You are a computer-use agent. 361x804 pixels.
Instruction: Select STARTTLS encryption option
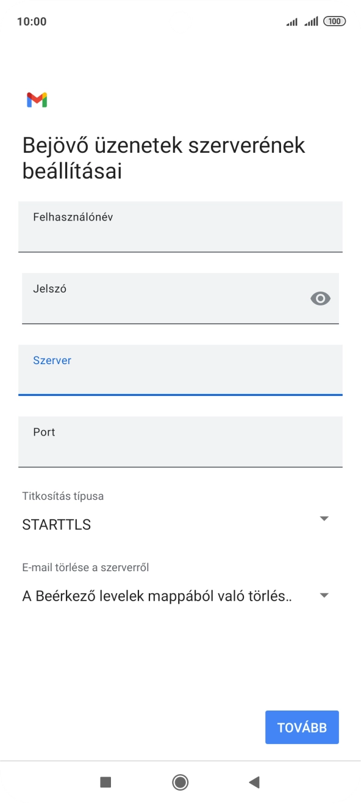pos(55,524)
